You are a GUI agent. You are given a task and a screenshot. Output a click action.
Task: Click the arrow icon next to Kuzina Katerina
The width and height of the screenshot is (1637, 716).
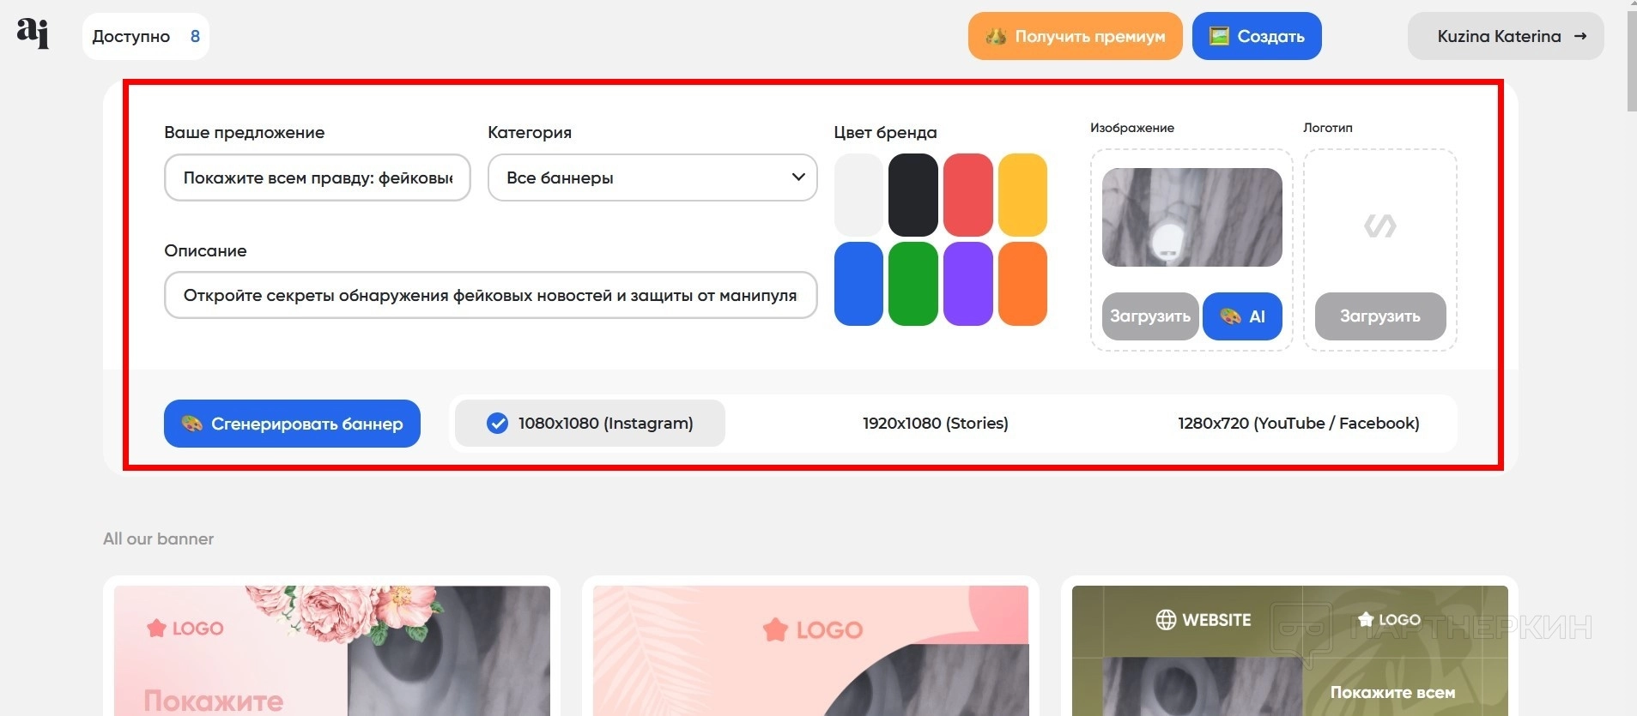coord(1580,36)
